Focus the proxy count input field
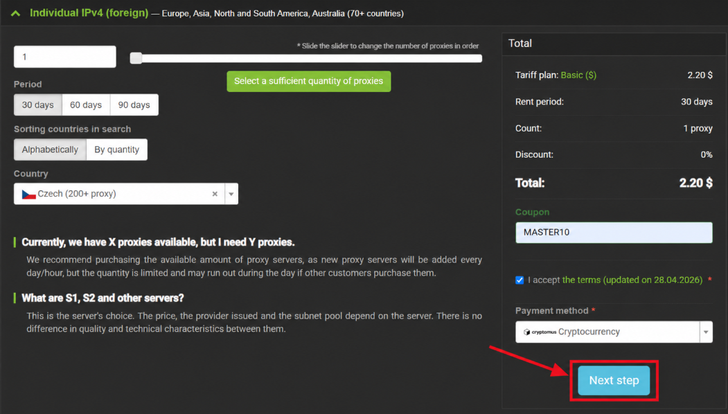Viewport: 728px width, 414px height. [x=65, y=57]
